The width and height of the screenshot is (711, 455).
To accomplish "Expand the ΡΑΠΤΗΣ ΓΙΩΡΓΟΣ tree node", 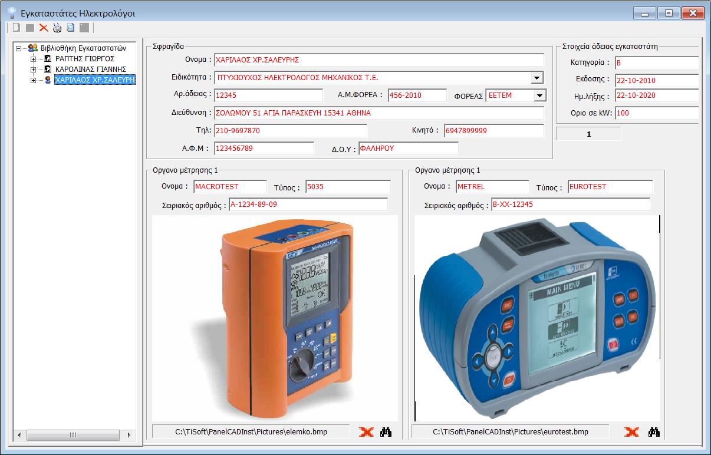I will pyautogui.click(x=34, y=59).
